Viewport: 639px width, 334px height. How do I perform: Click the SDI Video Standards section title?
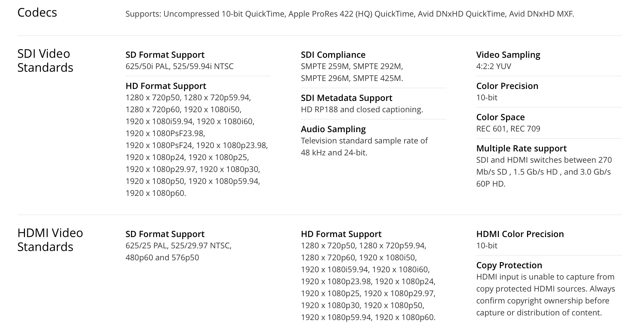pos(45,60)
